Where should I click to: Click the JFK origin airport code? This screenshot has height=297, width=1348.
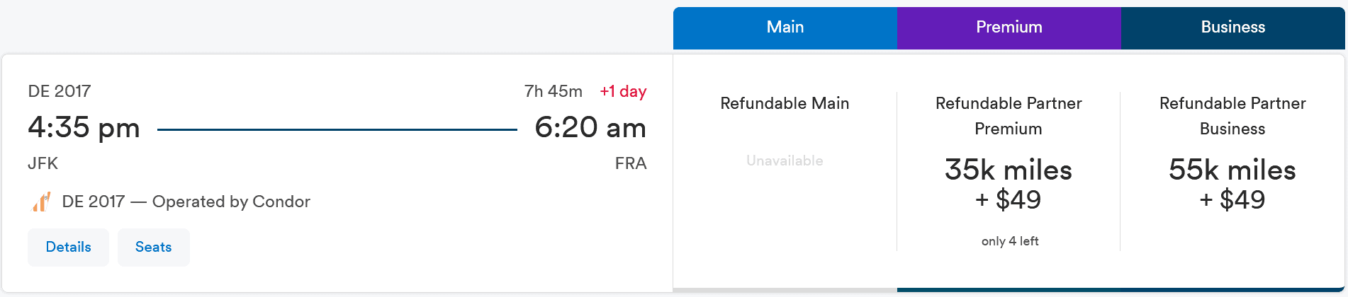43,163
